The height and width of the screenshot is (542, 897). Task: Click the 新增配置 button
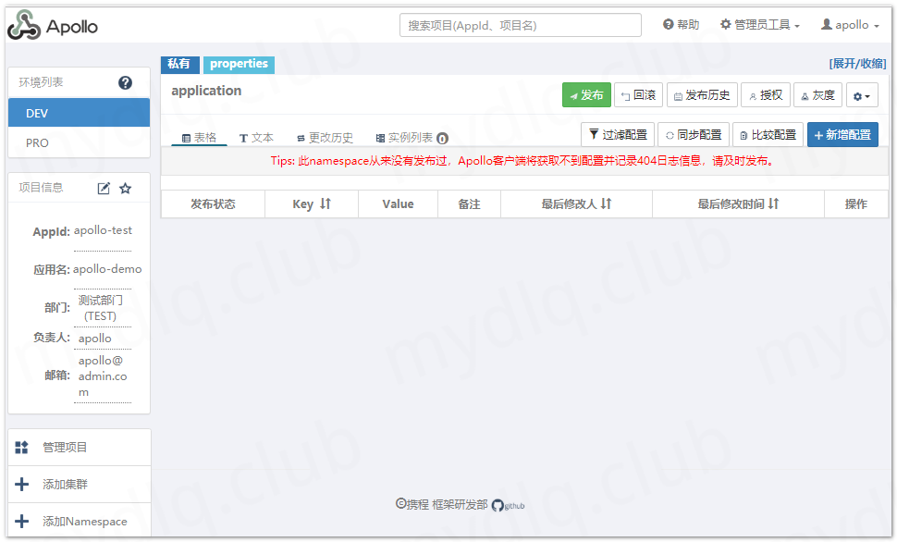click(x=842, y=134)
